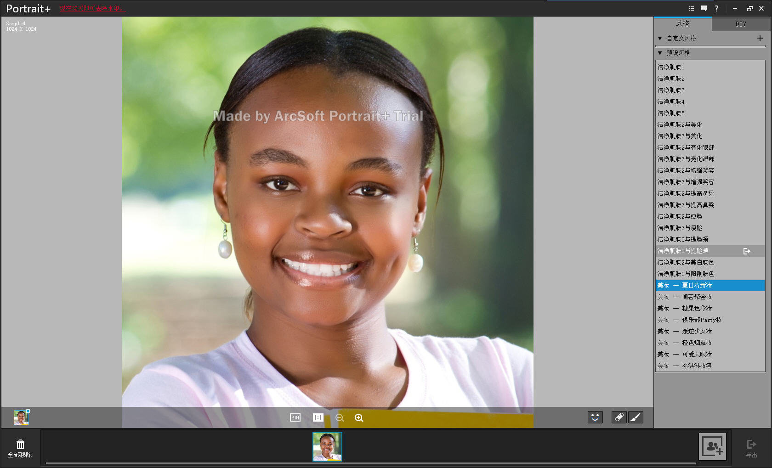
Task: Set zoom to 1:1 actual size
Action: point(318,417)
